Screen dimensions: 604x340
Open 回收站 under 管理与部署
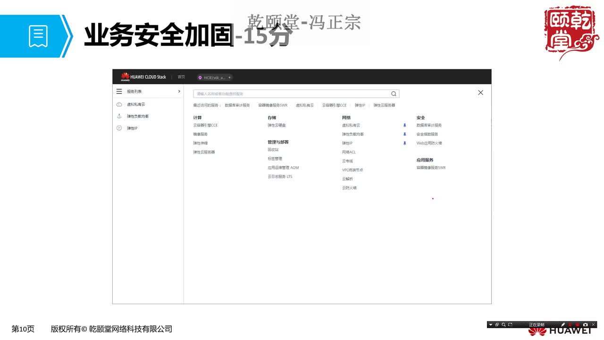273,149
